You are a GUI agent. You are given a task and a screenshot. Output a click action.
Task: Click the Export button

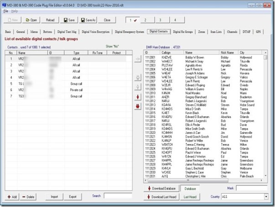click(73, 197)
